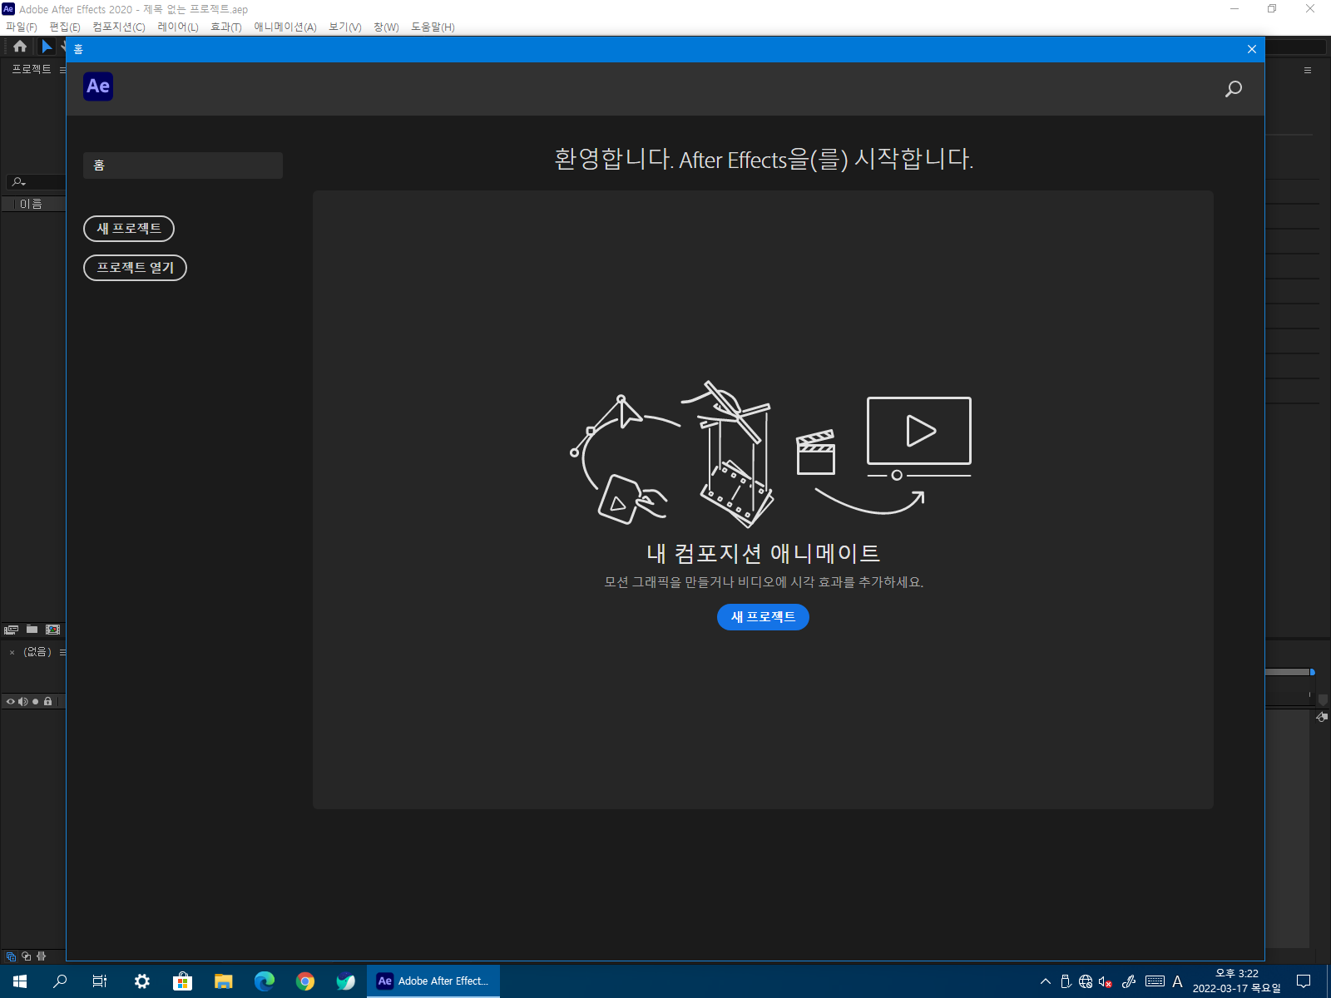Create a new folder in the Project panel
Image resolution: width=1331 pixels, height=998 pixels.
32,630
